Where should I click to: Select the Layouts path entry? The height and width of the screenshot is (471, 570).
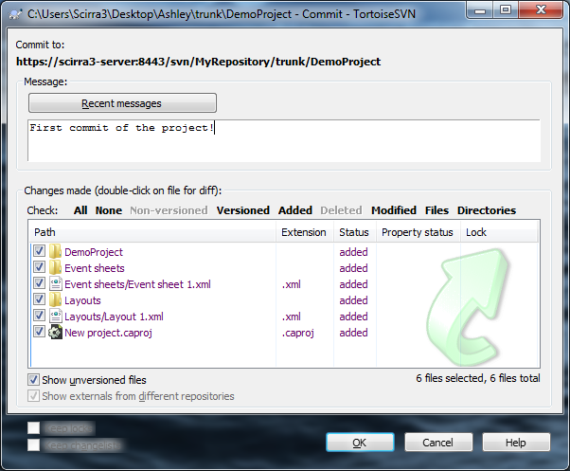click(82, 300)
